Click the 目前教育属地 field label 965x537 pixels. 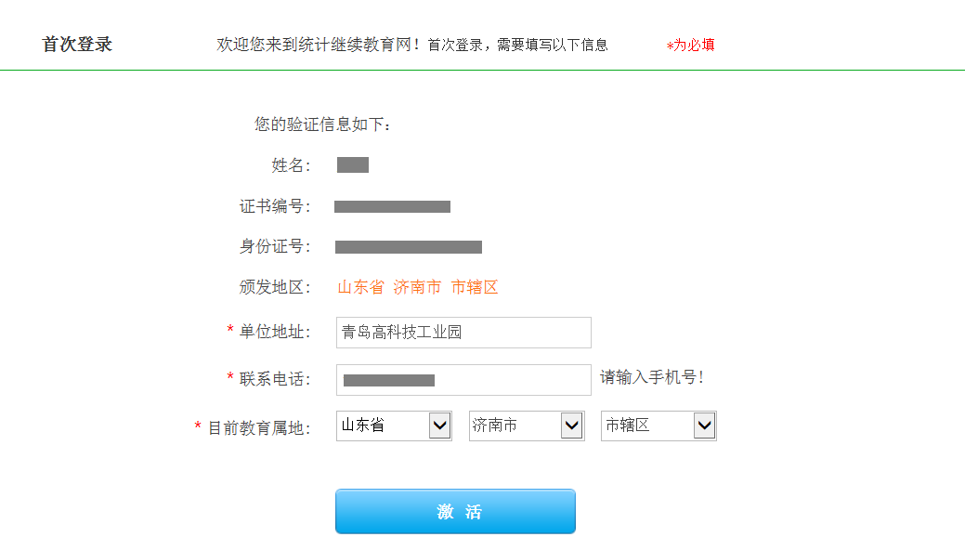[x=258, y=427]
